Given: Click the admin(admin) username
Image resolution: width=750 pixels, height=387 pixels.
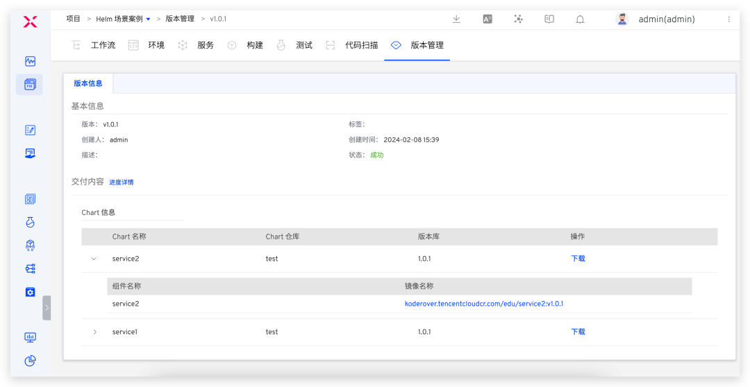Looking at the screenshot, I should 666,19.
